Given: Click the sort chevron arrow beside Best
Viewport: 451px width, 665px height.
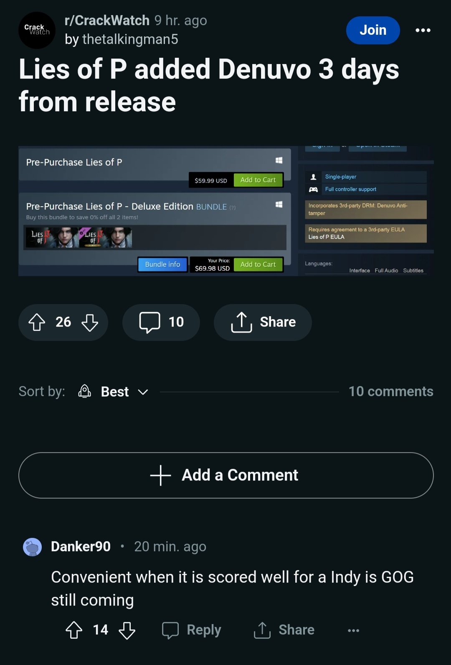Looking at the screenshot, I should (143, 392).
